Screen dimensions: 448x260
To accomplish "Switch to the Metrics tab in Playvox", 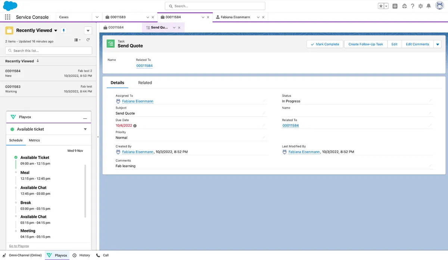I will coord(34,140).
